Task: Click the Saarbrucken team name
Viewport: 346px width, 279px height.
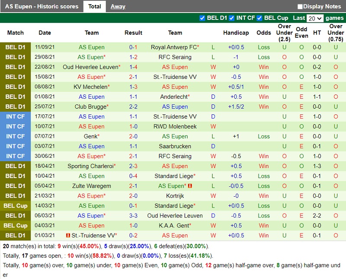Action: [175, 146]
